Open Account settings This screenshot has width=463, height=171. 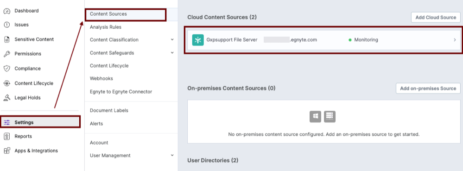click(x=99, y=143)
